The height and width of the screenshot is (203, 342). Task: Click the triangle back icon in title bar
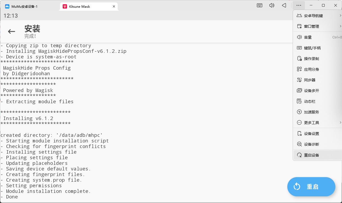(x=284, y=5)
